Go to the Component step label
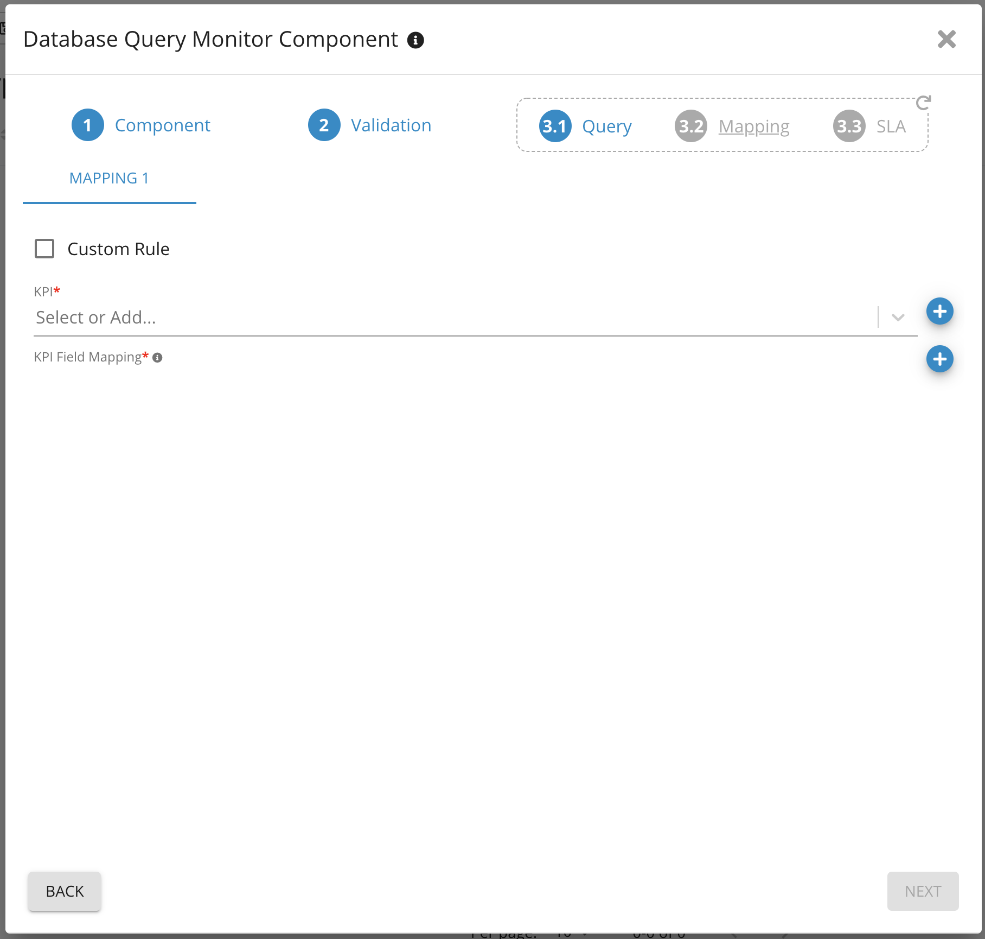Image resolution: width=985 pixels, height=939 pixels. click(162, 125)
